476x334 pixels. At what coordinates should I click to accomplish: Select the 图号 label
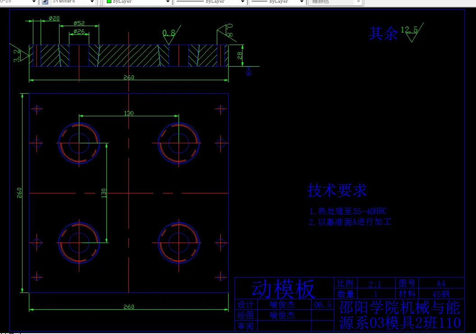[407, 284]
